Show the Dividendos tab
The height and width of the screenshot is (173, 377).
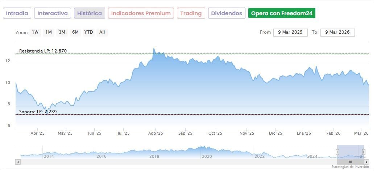tap(227, 13)
